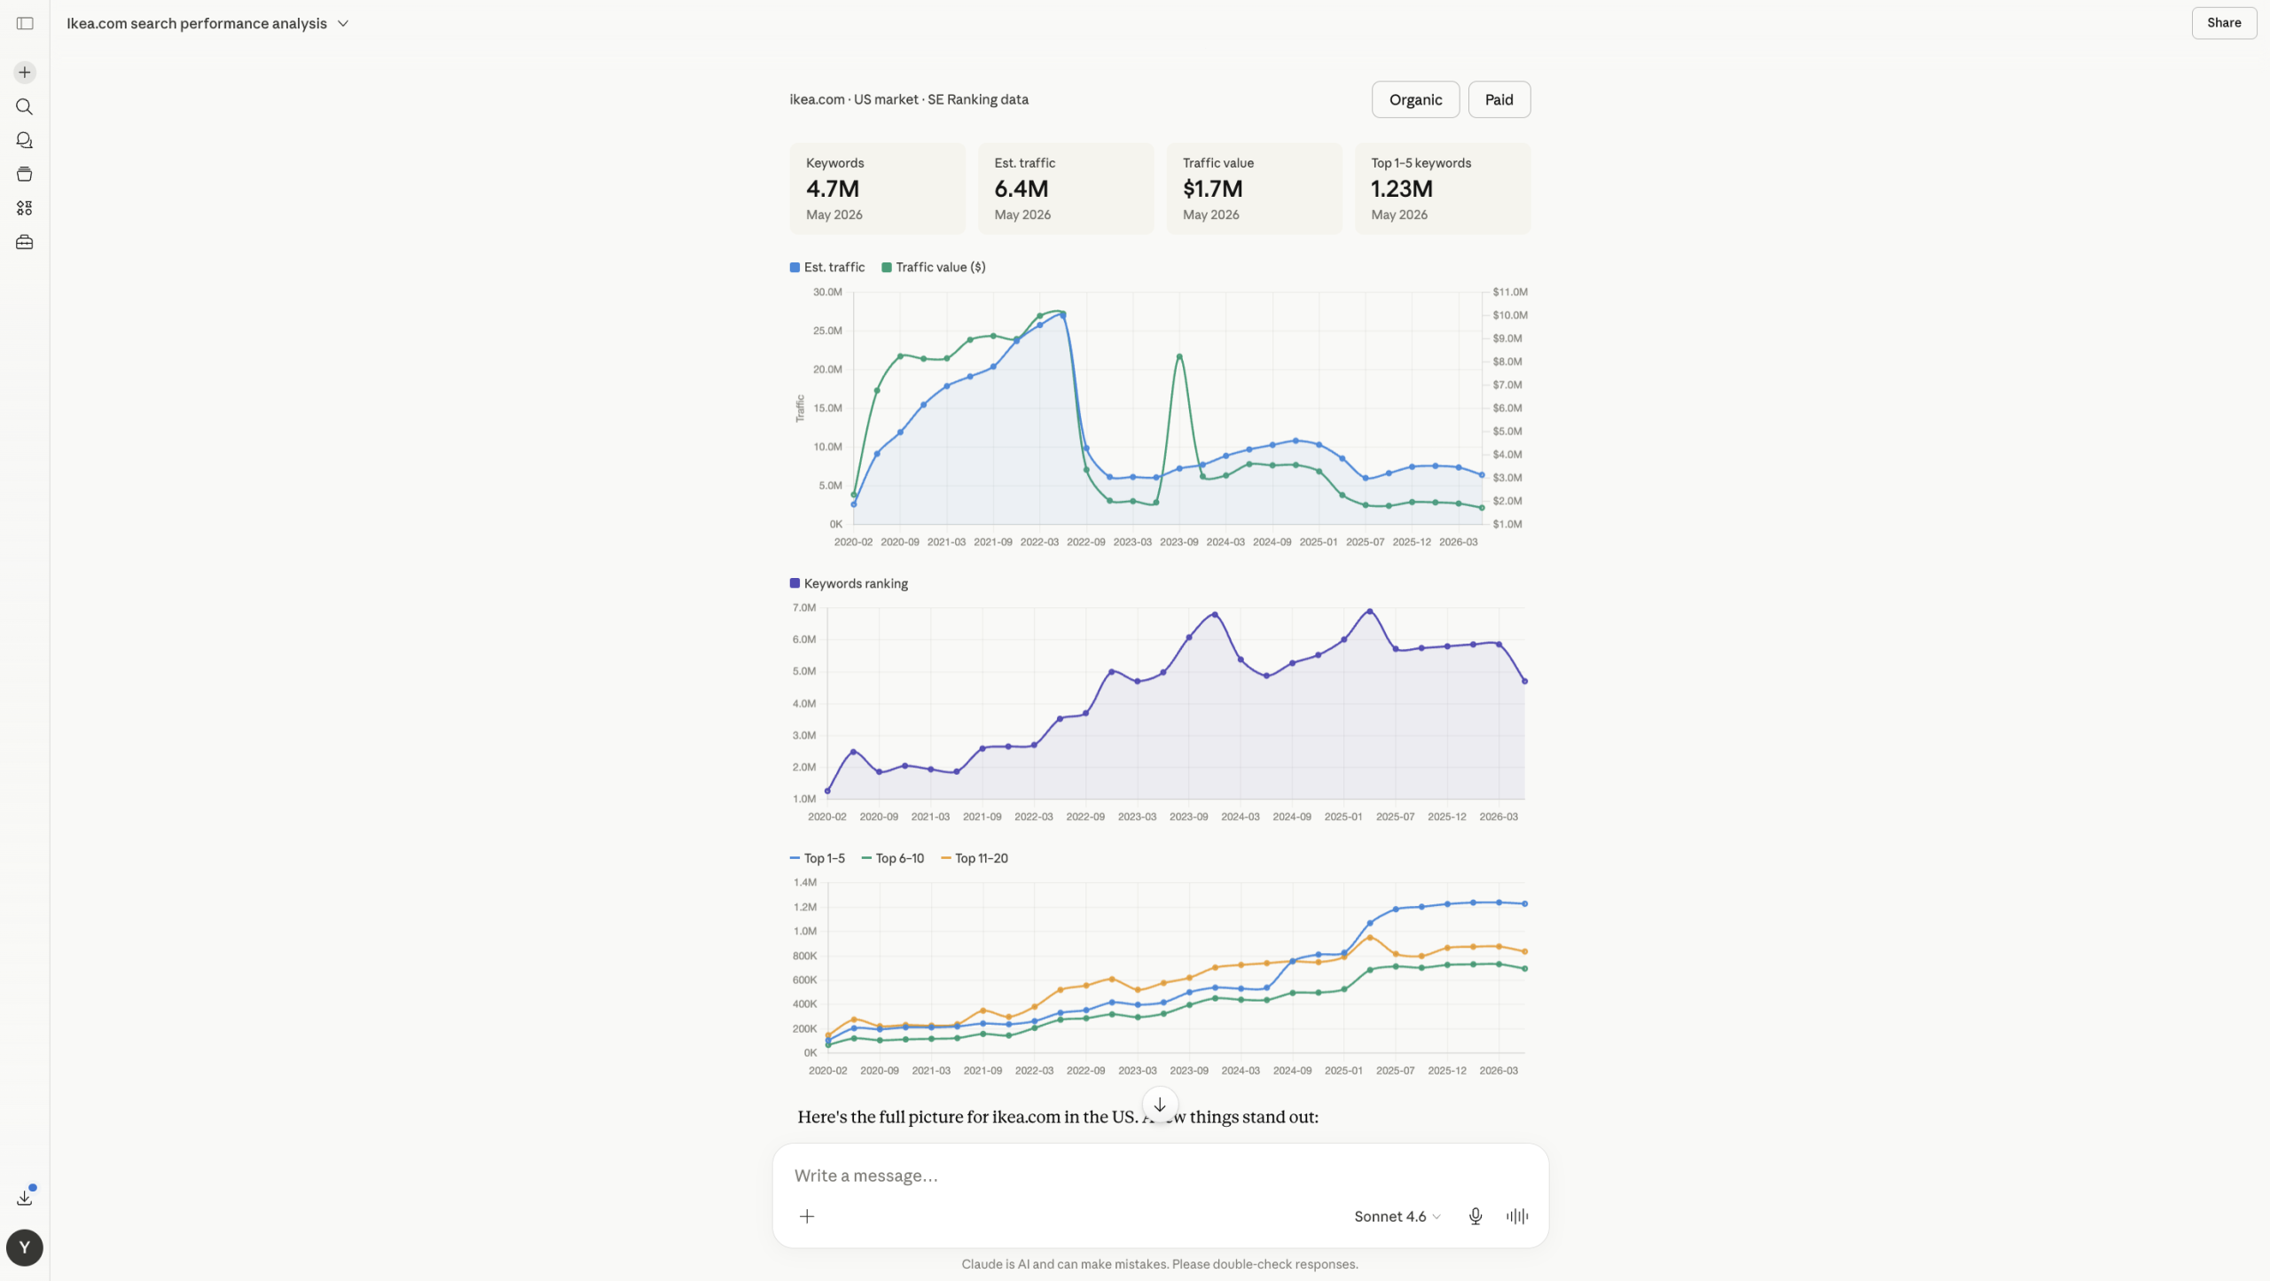This screenshot has height=1281, width=2270.
Task: Toggle Est. traffic series in chart legend
Action: [x=826, y=267]
